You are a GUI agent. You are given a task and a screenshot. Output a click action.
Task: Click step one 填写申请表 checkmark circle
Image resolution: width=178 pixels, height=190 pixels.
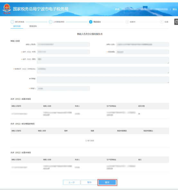12,22
